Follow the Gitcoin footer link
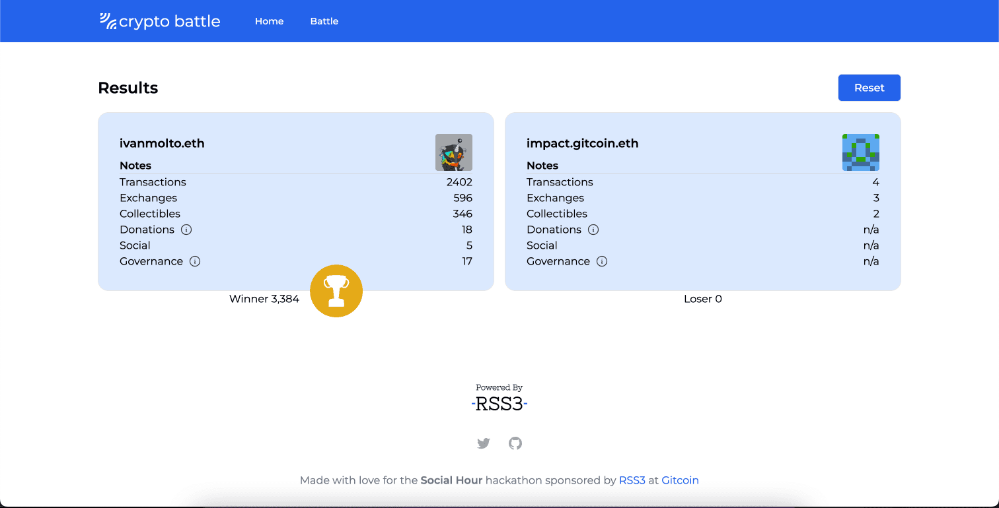999x508 pixels. (x=680, y=480)
